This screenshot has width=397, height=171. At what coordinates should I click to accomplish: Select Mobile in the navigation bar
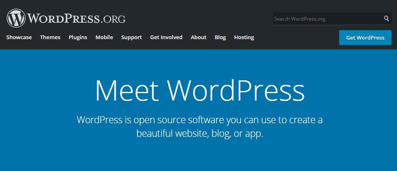(104, 37)
